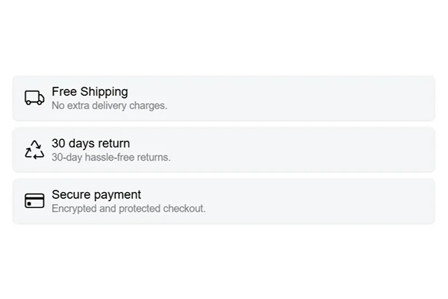Click the word 'return' in second card title
The height and width of the screenshot is (299, 448).
click(x=113, y=144)
